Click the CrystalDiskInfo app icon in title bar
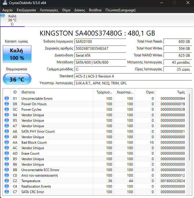The width and height of the screenshot is (194, 198). 5,3
